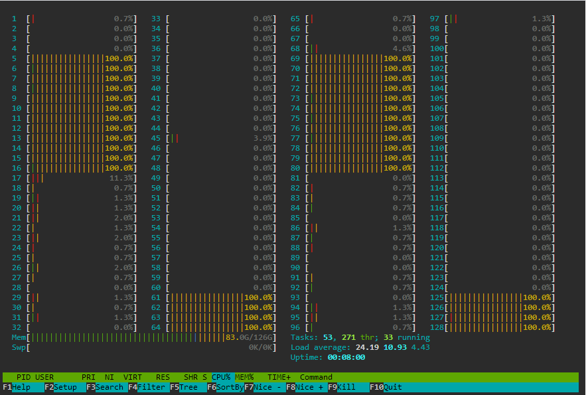Click the NI column header
This screenshot has width=586, height=395.
pos(109,377)
